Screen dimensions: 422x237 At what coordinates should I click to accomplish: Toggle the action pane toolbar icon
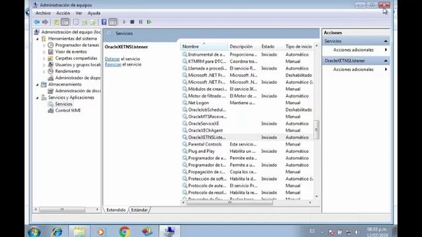pos(113,22)
